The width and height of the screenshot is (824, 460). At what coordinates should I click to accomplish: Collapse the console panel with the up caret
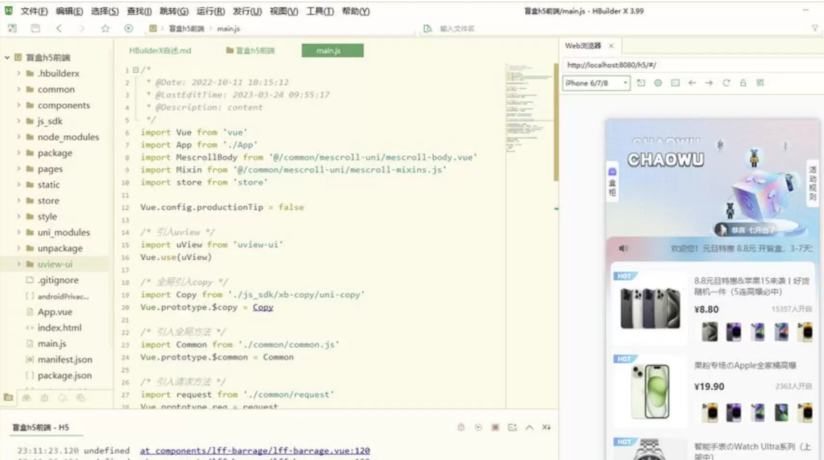click(x=529, y=427)
